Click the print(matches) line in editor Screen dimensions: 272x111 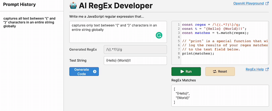pyautogui.click(x=198, y=53)
